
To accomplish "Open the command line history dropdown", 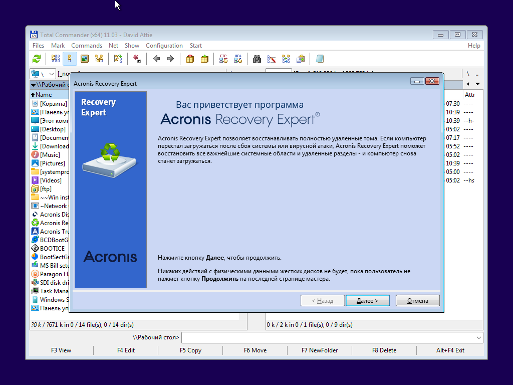I will click(x=478, y=337).
